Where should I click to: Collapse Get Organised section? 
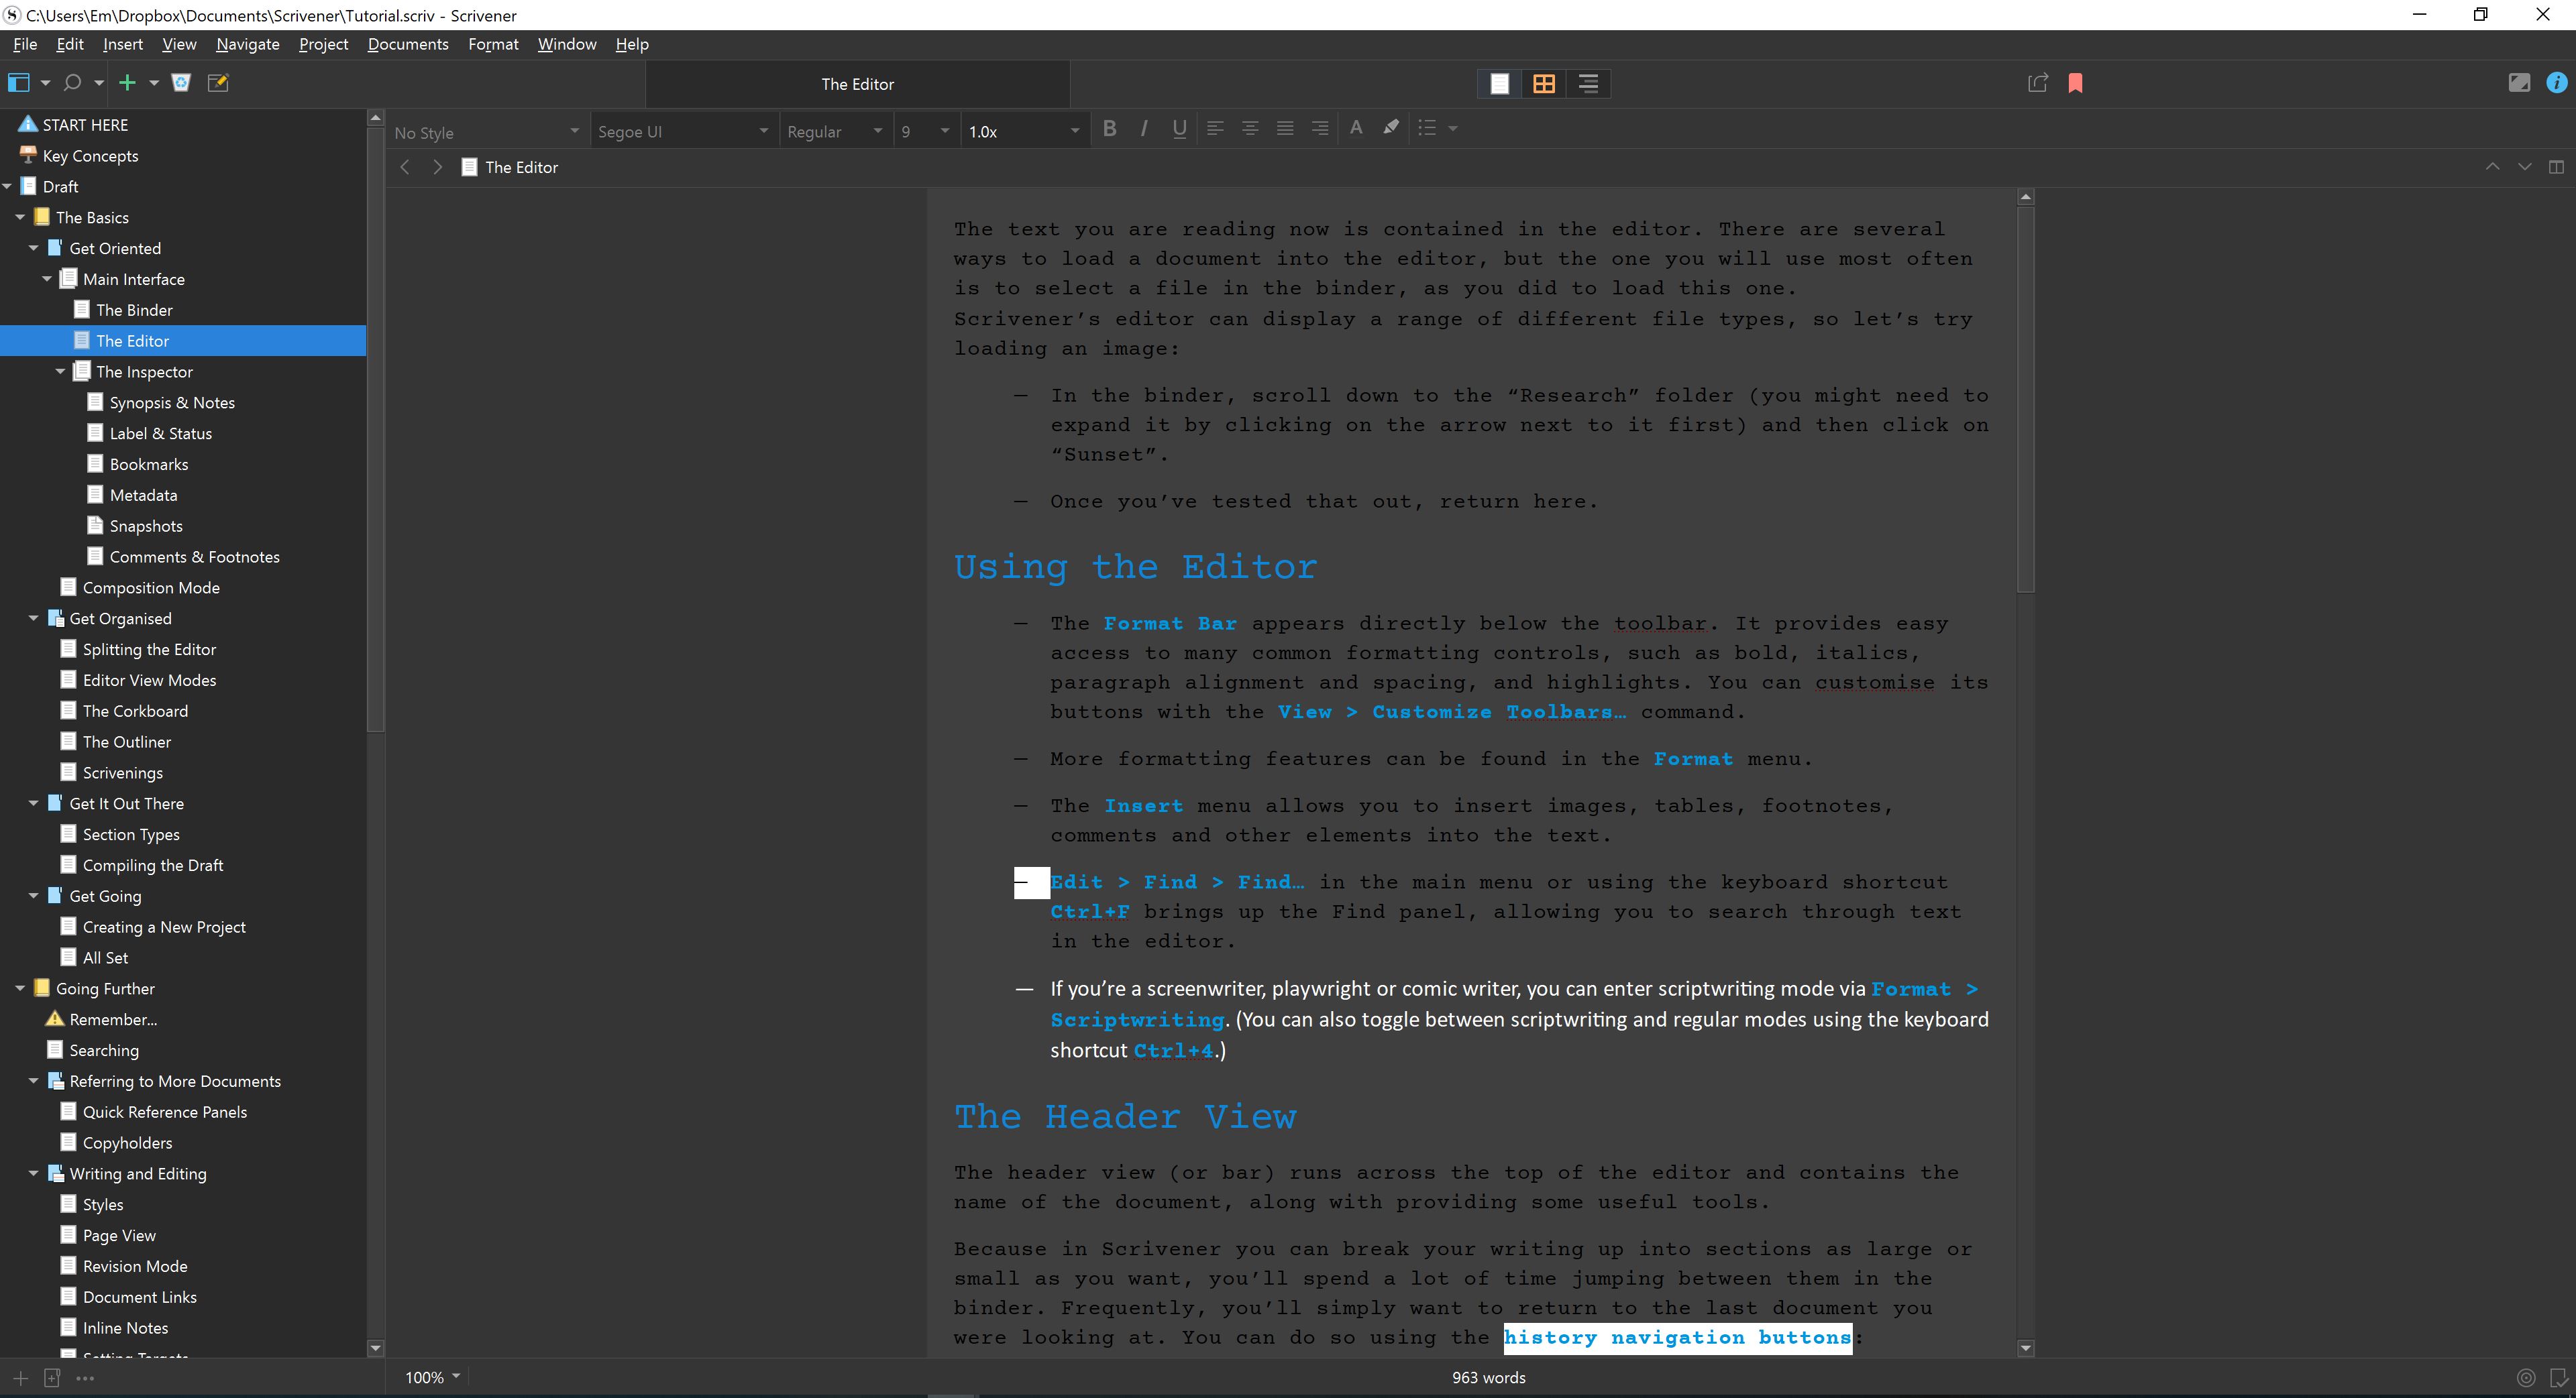[33, 619]
